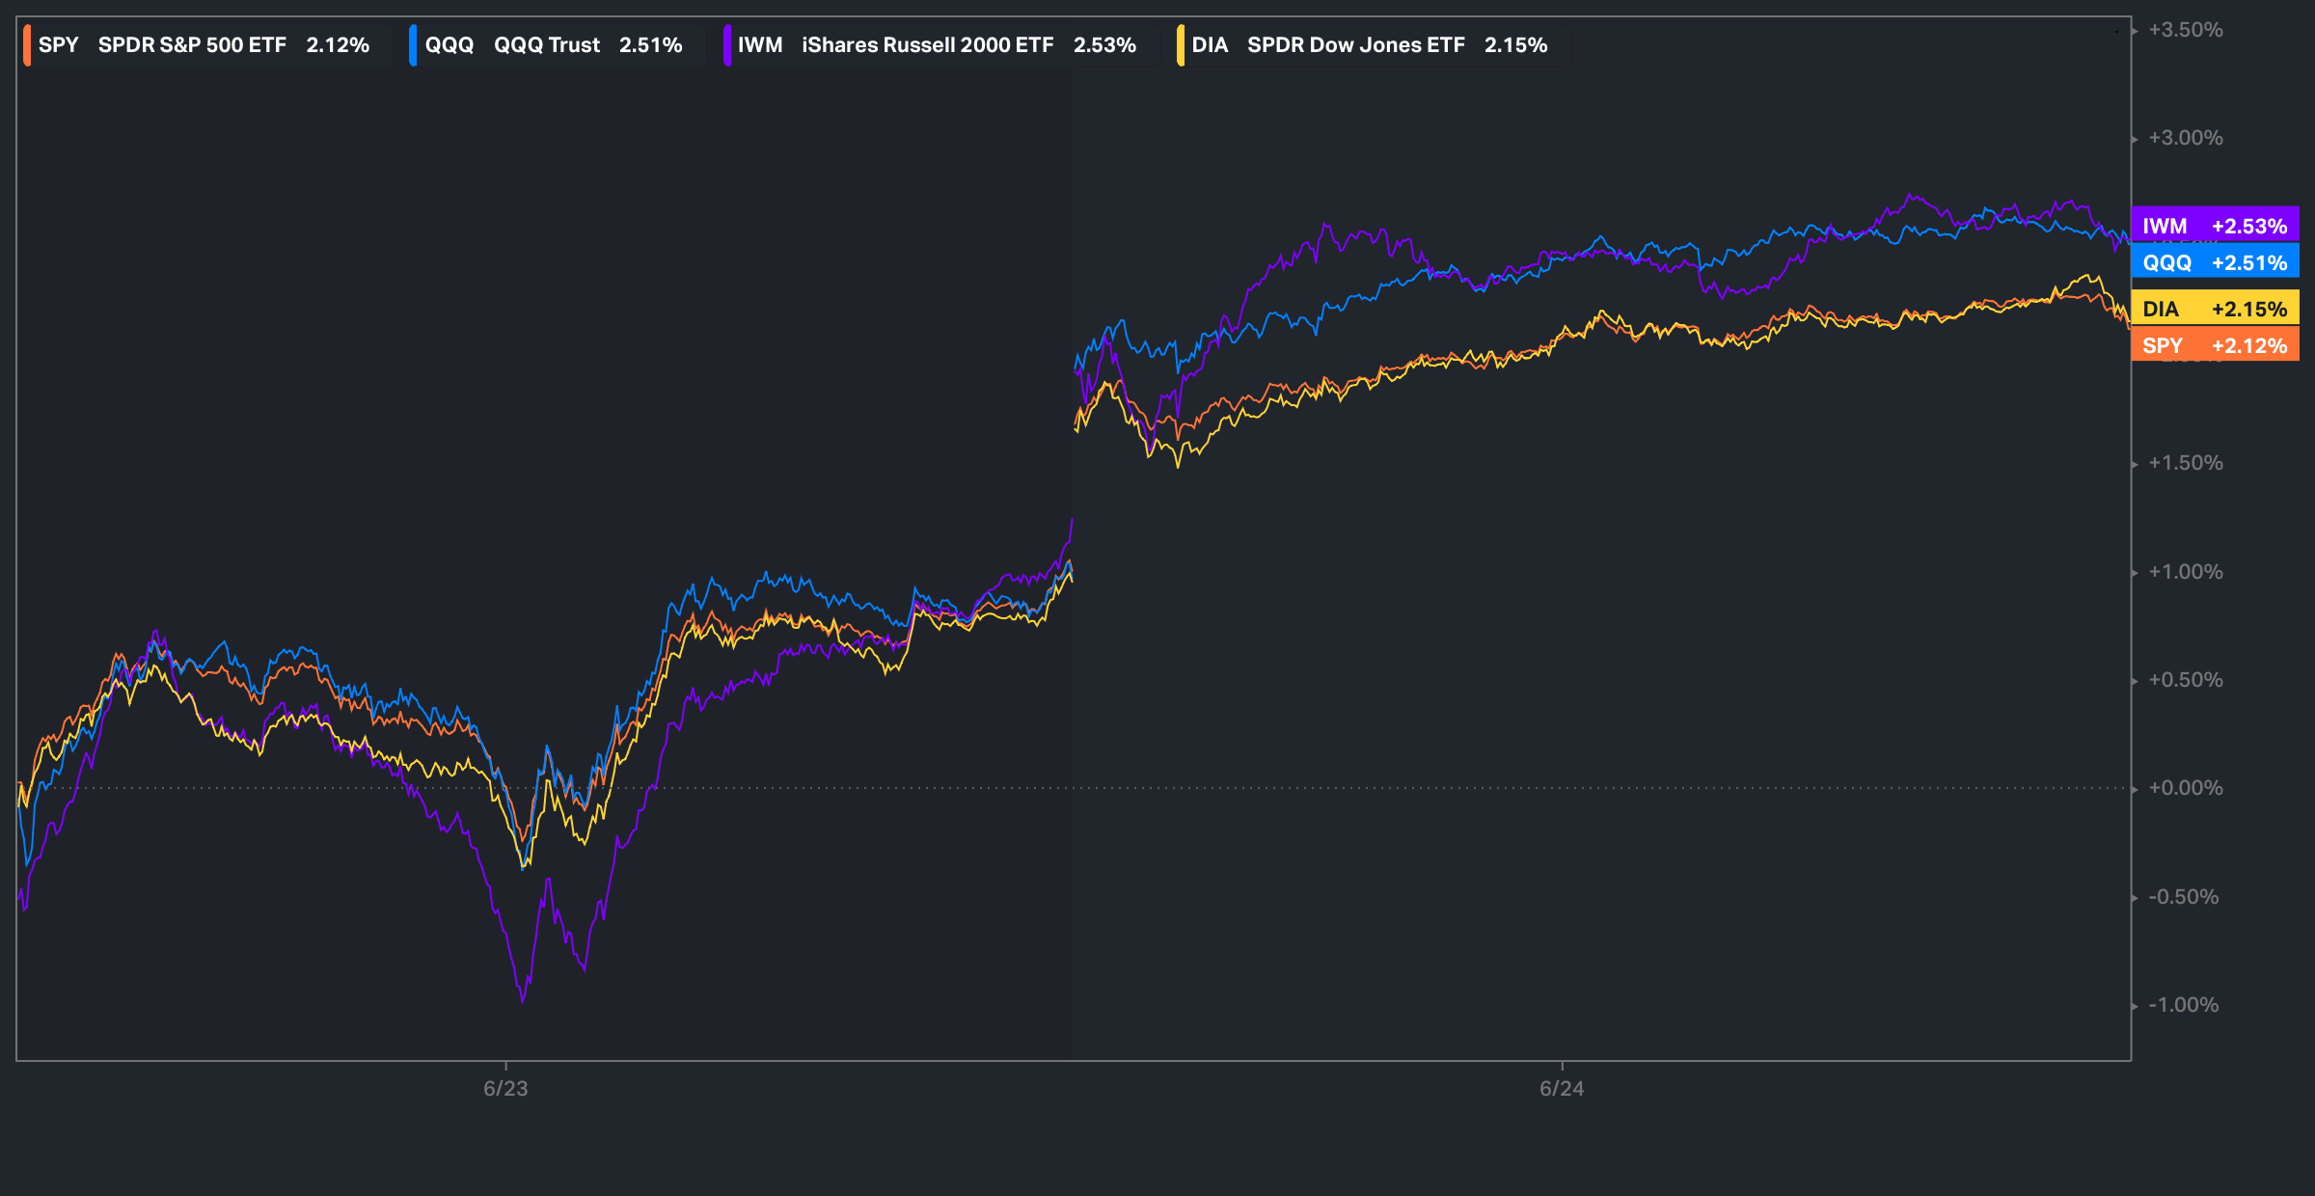The image size is (2315, 1196).
Task: Click the +3.50% y-axis label
Action: click(2185, 30)
